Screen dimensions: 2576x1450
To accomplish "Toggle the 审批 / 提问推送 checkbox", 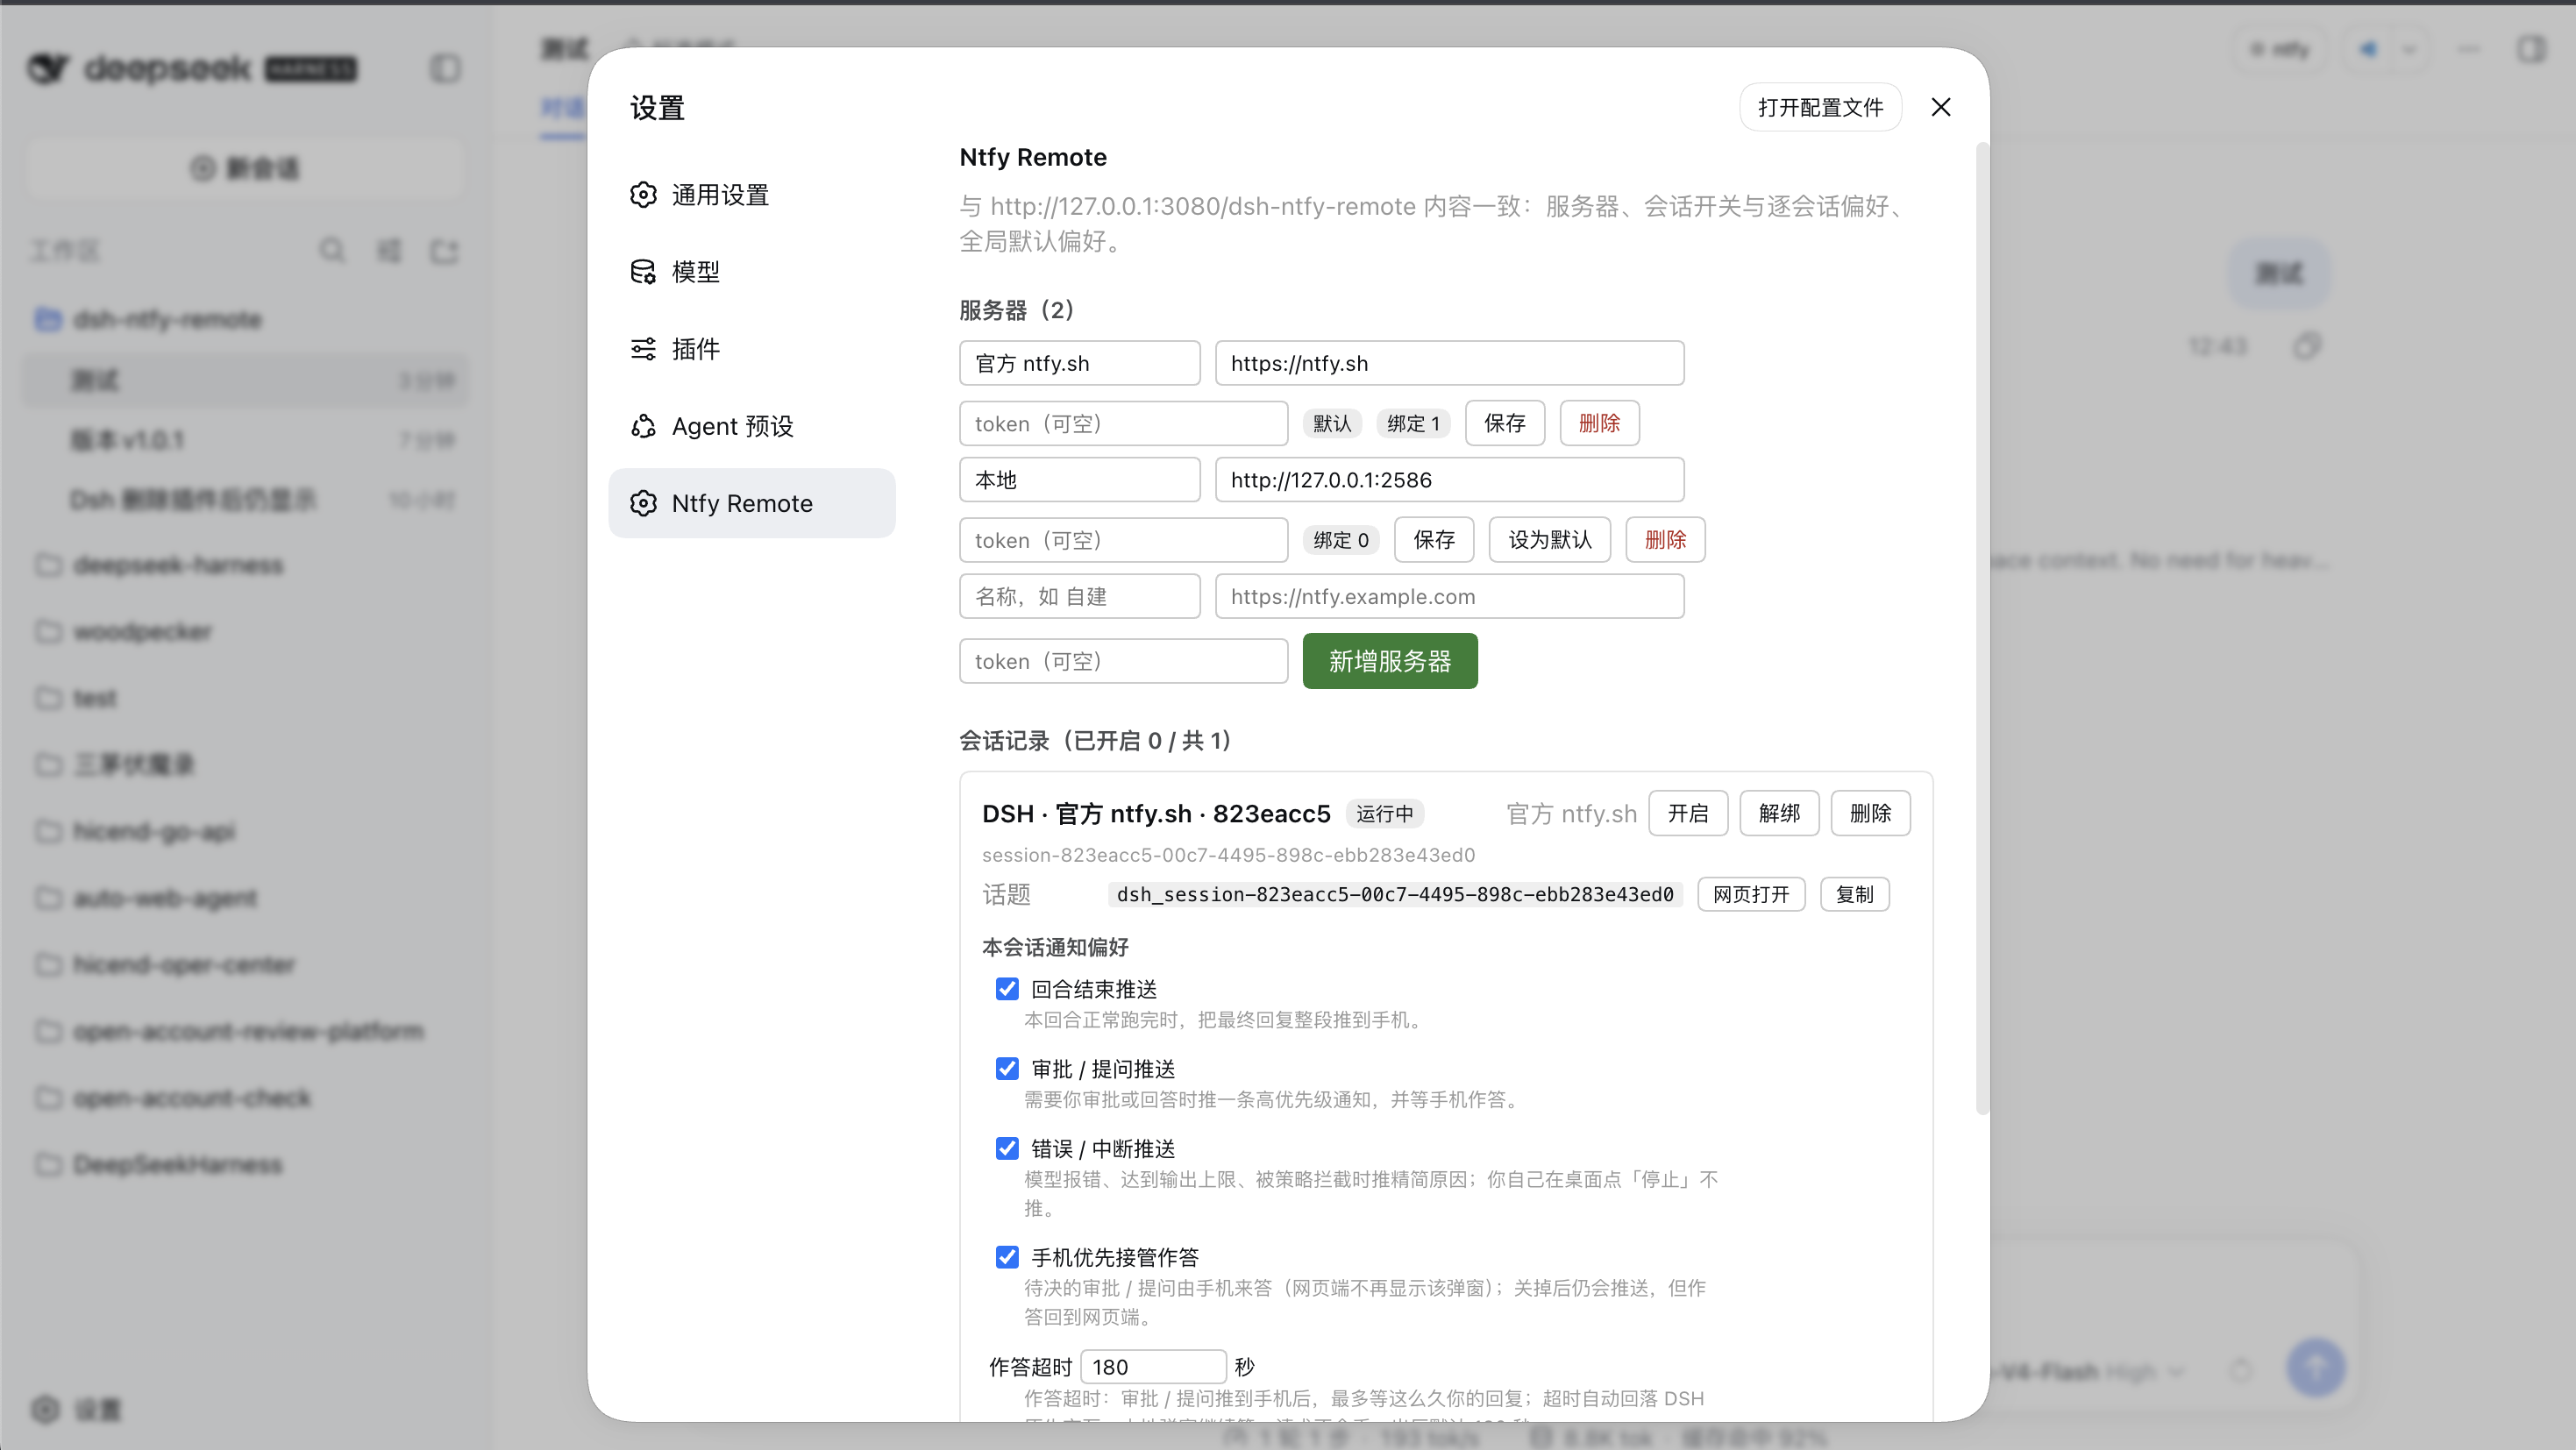I will pyautogui.click(x=1007, y=1069).
